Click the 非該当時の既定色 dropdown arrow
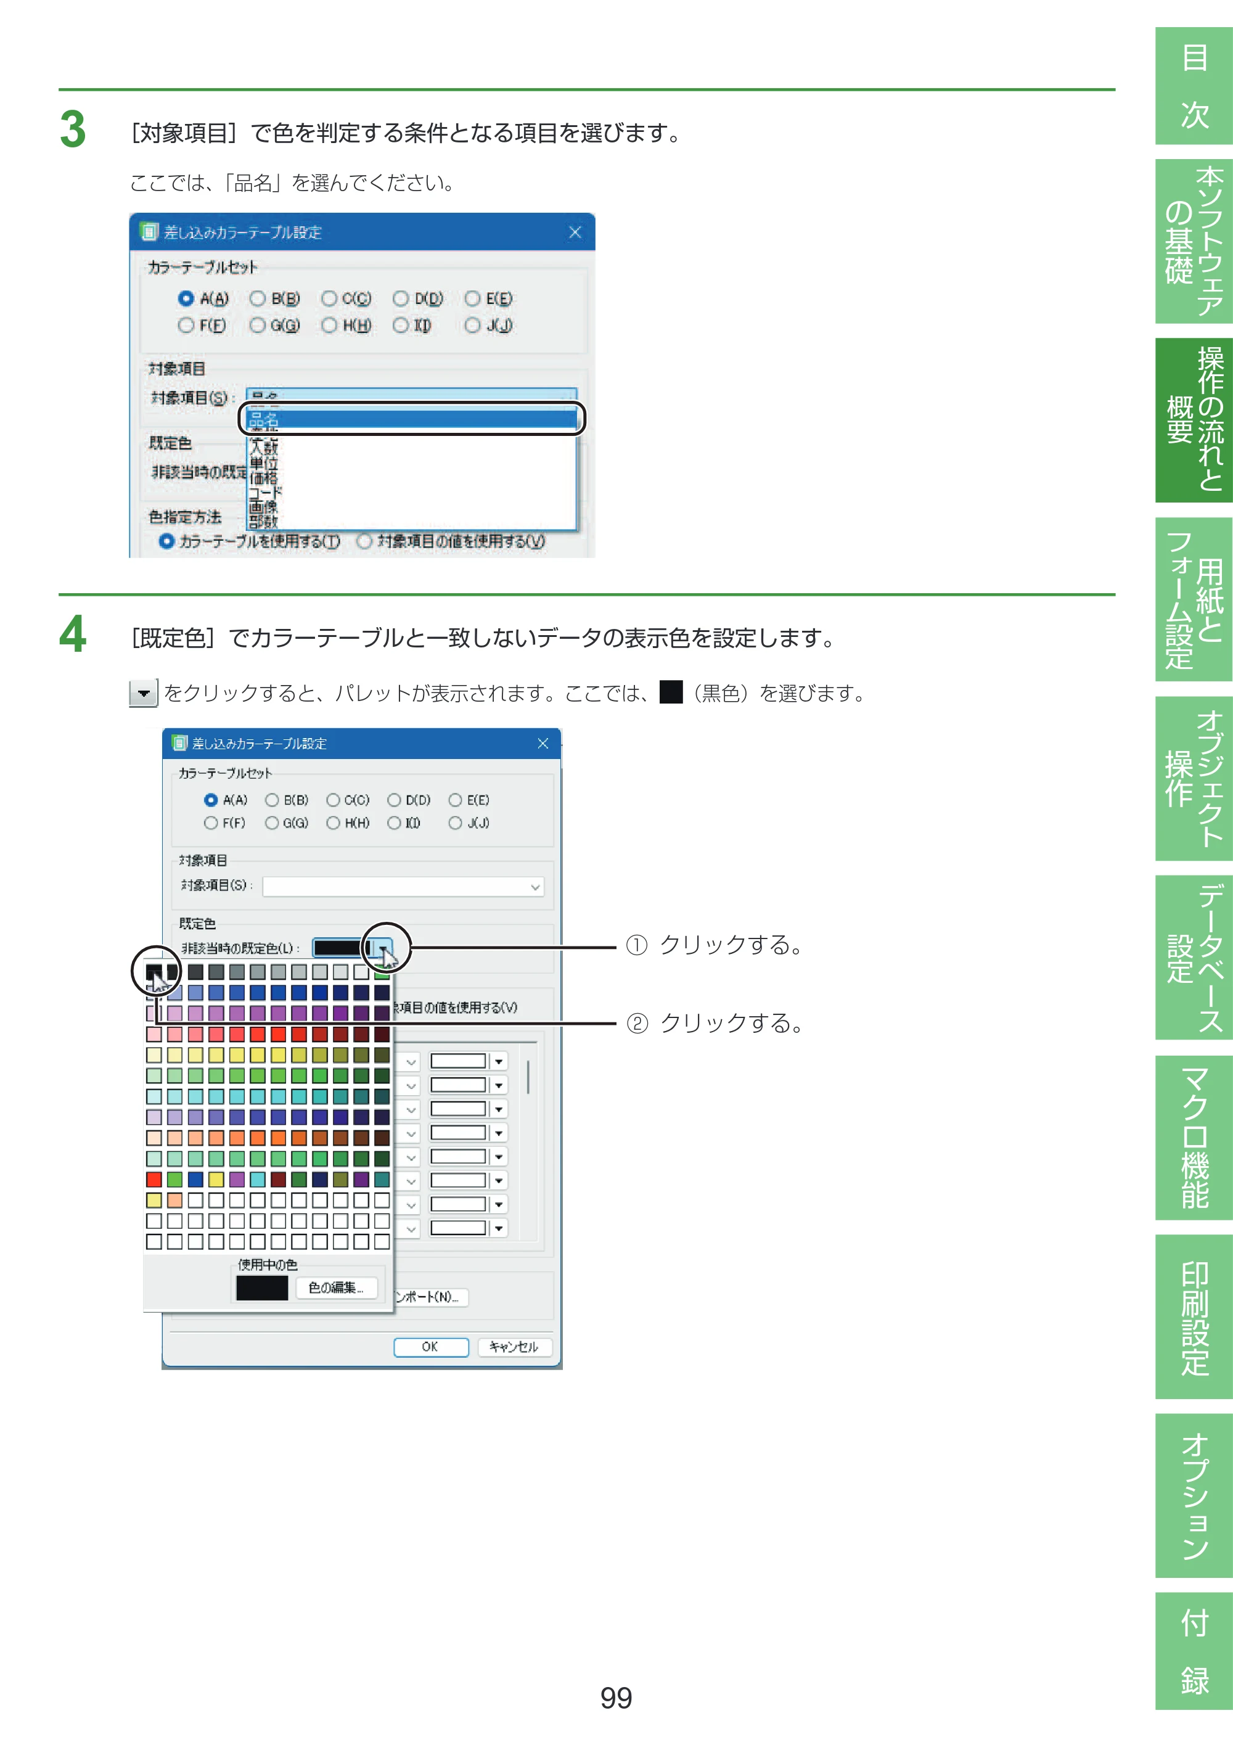This screenshot has height=1745, width=1233. click(x=382, y=948)
